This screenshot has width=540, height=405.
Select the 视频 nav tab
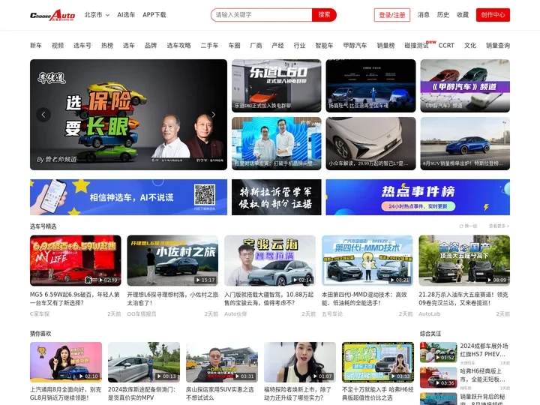pos(58,46)
